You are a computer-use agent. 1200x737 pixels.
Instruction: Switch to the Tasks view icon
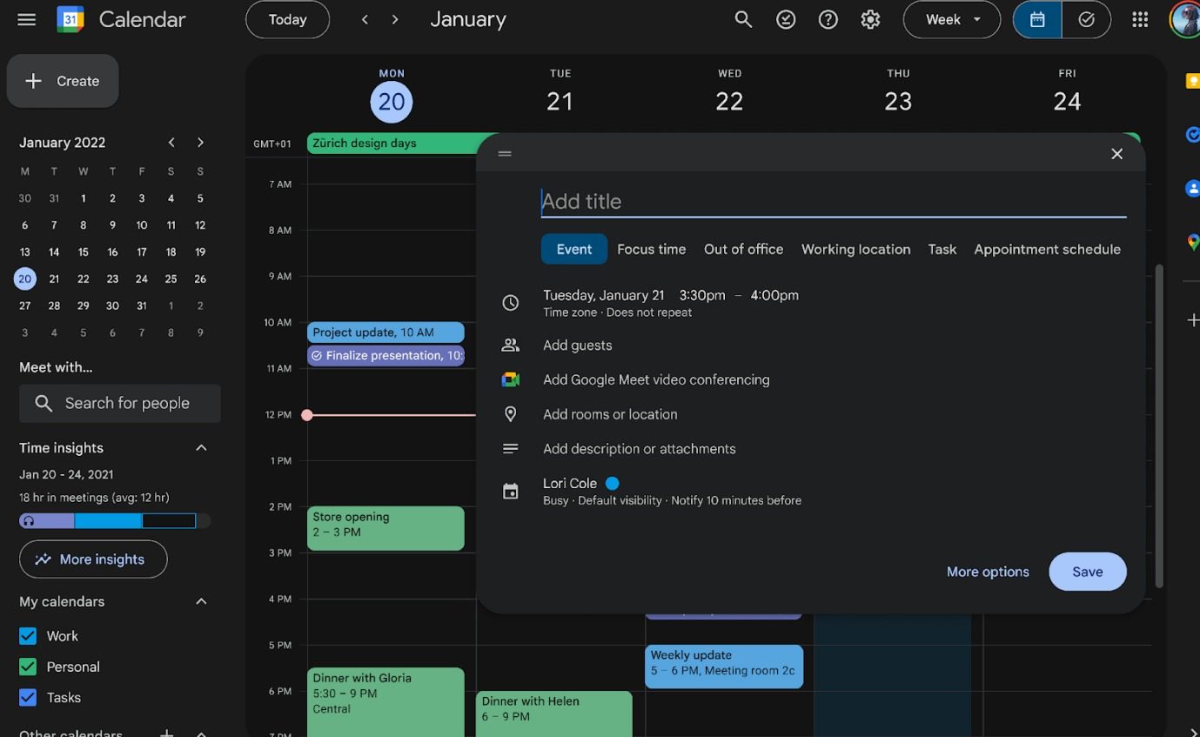pos(1086,19)
